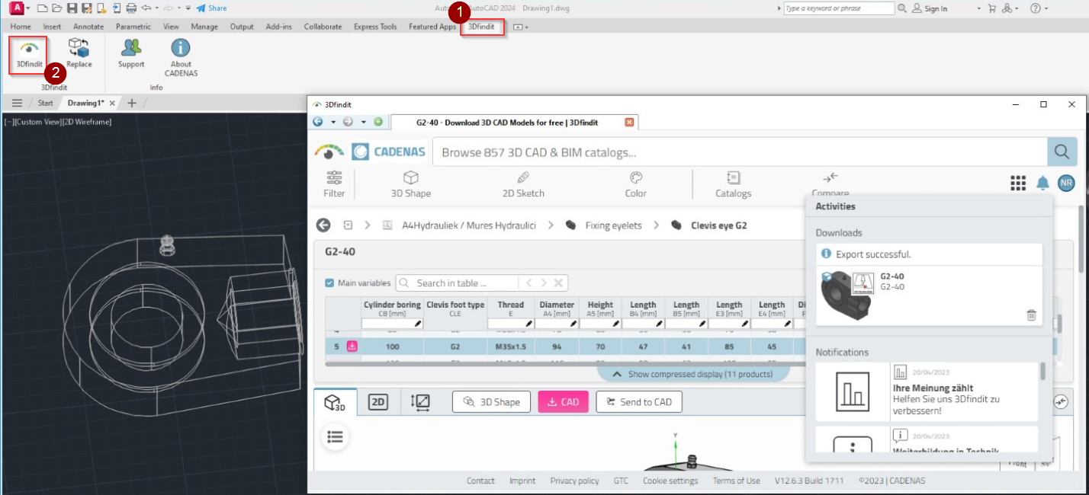Select the 2D Sketch search option
The image size is (1089, 495).
point(523,184)
